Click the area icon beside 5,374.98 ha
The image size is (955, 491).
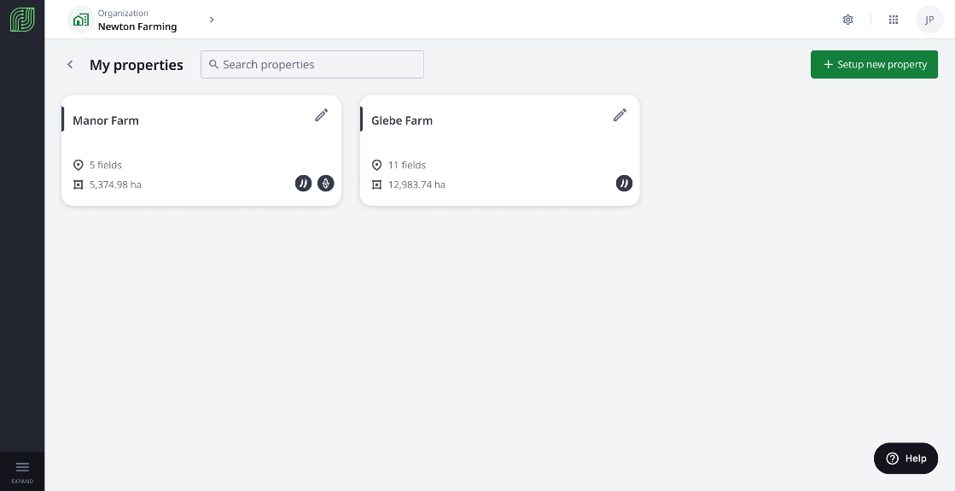[x=79, y=184]
